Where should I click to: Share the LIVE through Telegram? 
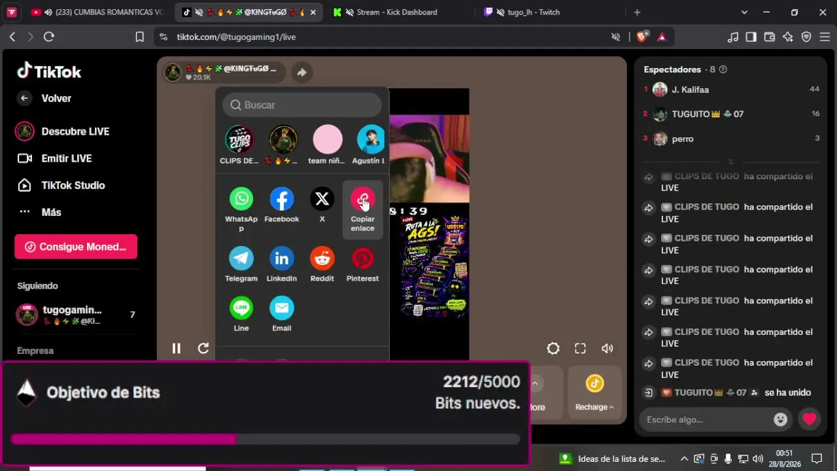(241, 264)
